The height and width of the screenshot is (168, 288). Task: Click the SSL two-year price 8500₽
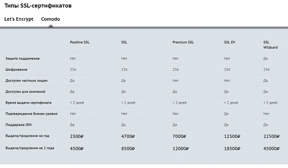[128, 149]
